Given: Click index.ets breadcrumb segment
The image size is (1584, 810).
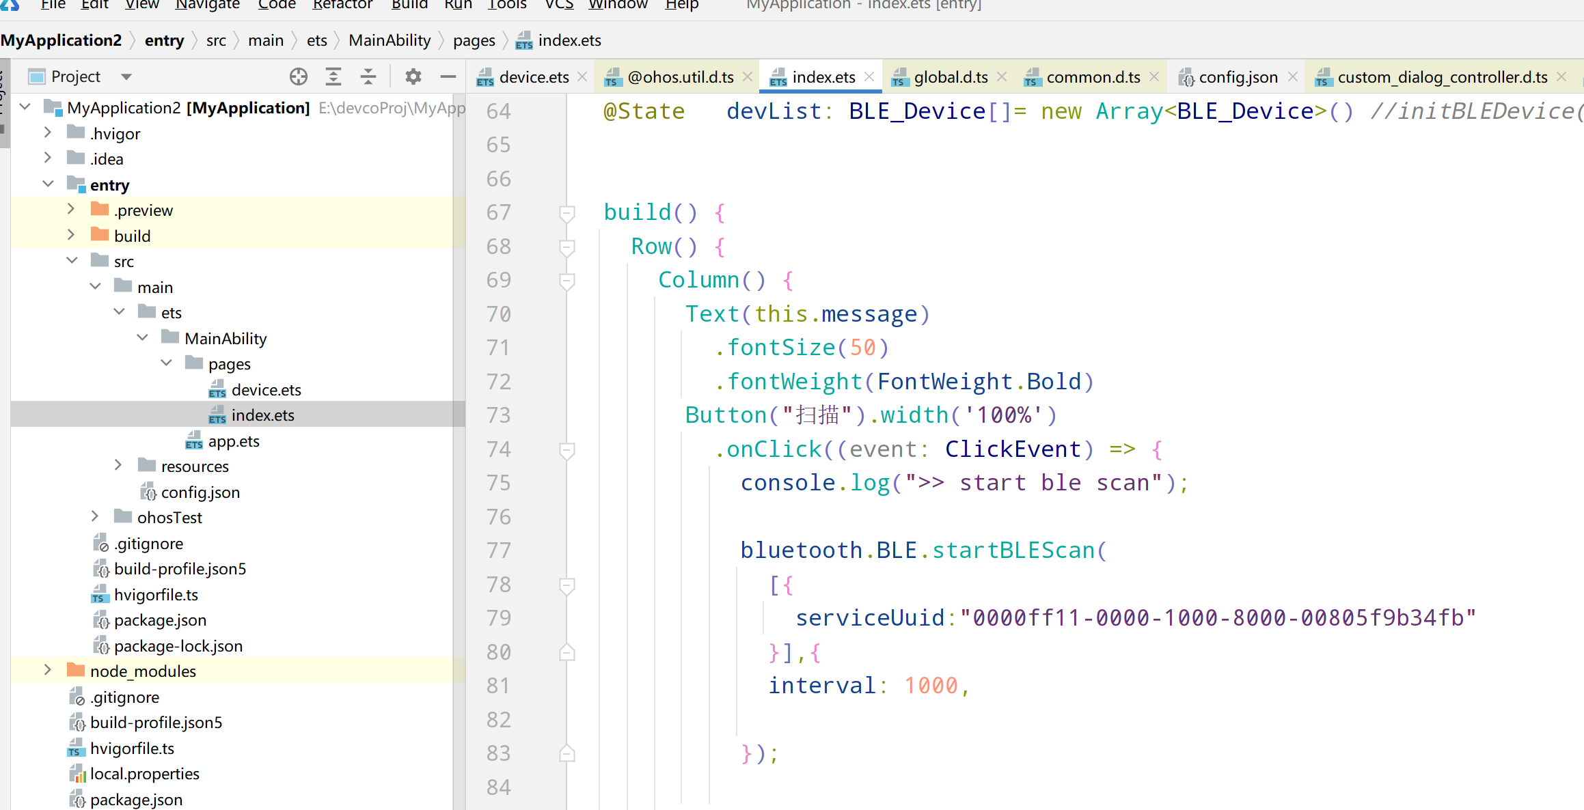Looking at the screenshot, I should coord(559,40).
